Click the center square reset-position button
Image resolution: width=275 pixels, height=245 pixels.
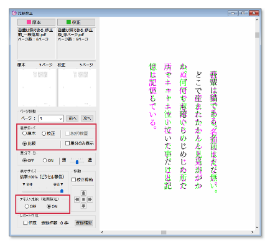point(83,199)
